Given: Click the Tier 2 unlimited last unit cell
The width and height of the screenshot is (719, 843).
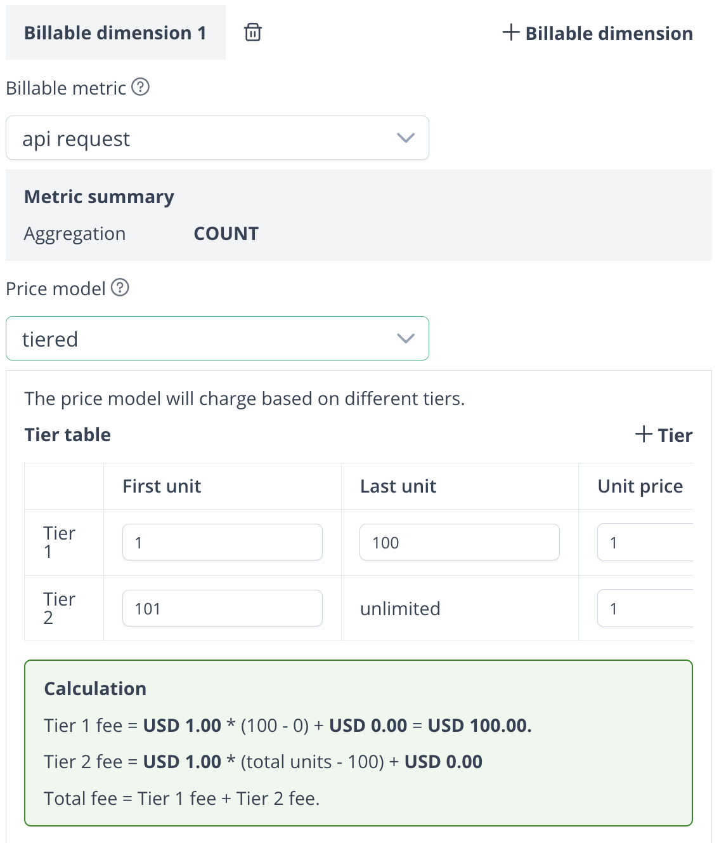Looking at the screenshot, I should pos(400,609).
